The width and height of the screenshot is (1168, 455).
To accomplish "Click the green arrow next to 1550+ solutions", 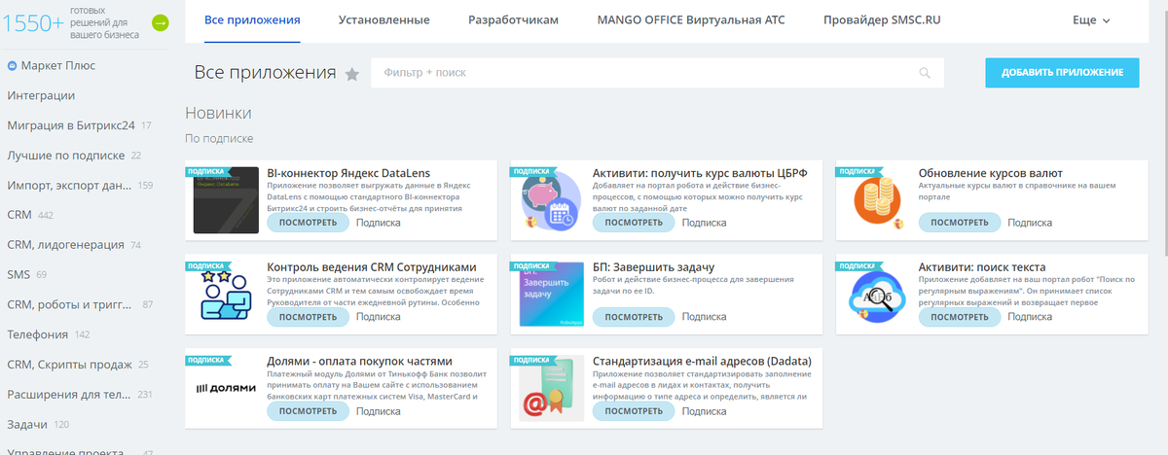I will coord(161,22).
